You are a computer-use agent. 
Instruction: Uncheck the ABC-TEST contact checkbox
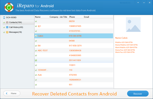[36, 51]
